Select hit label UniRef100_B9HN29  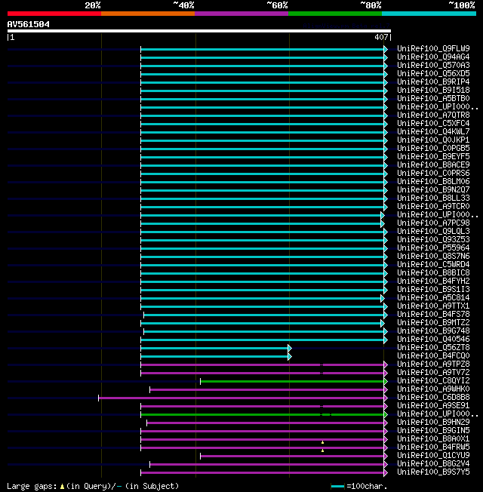433,423
